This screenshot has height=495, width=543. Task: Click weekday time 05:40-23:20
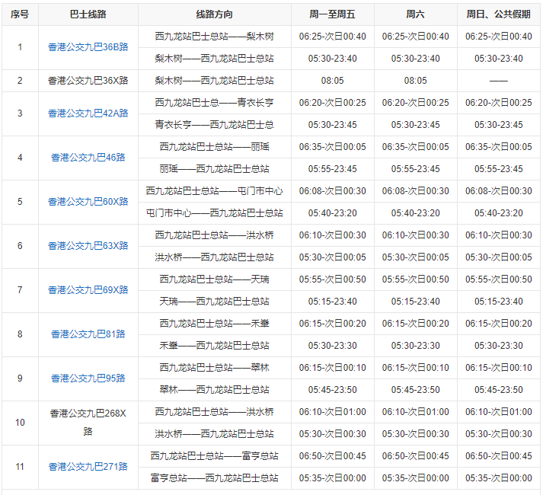click(333, 213)
